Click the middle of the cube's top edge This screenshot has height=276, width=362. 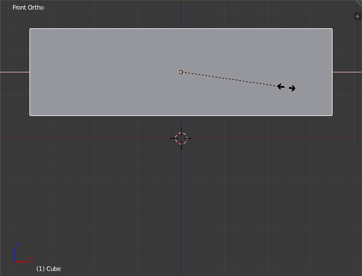tap(181, 29)
